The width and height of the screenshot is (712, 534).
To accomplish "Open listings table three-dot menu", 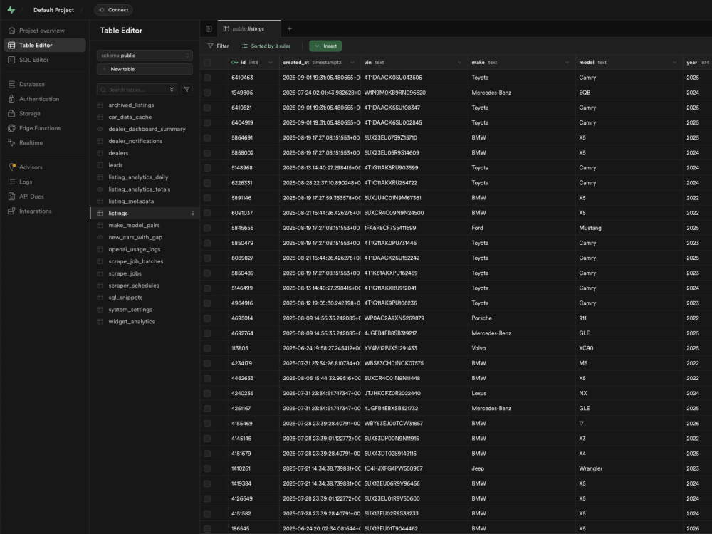I will tap(192, 214).
